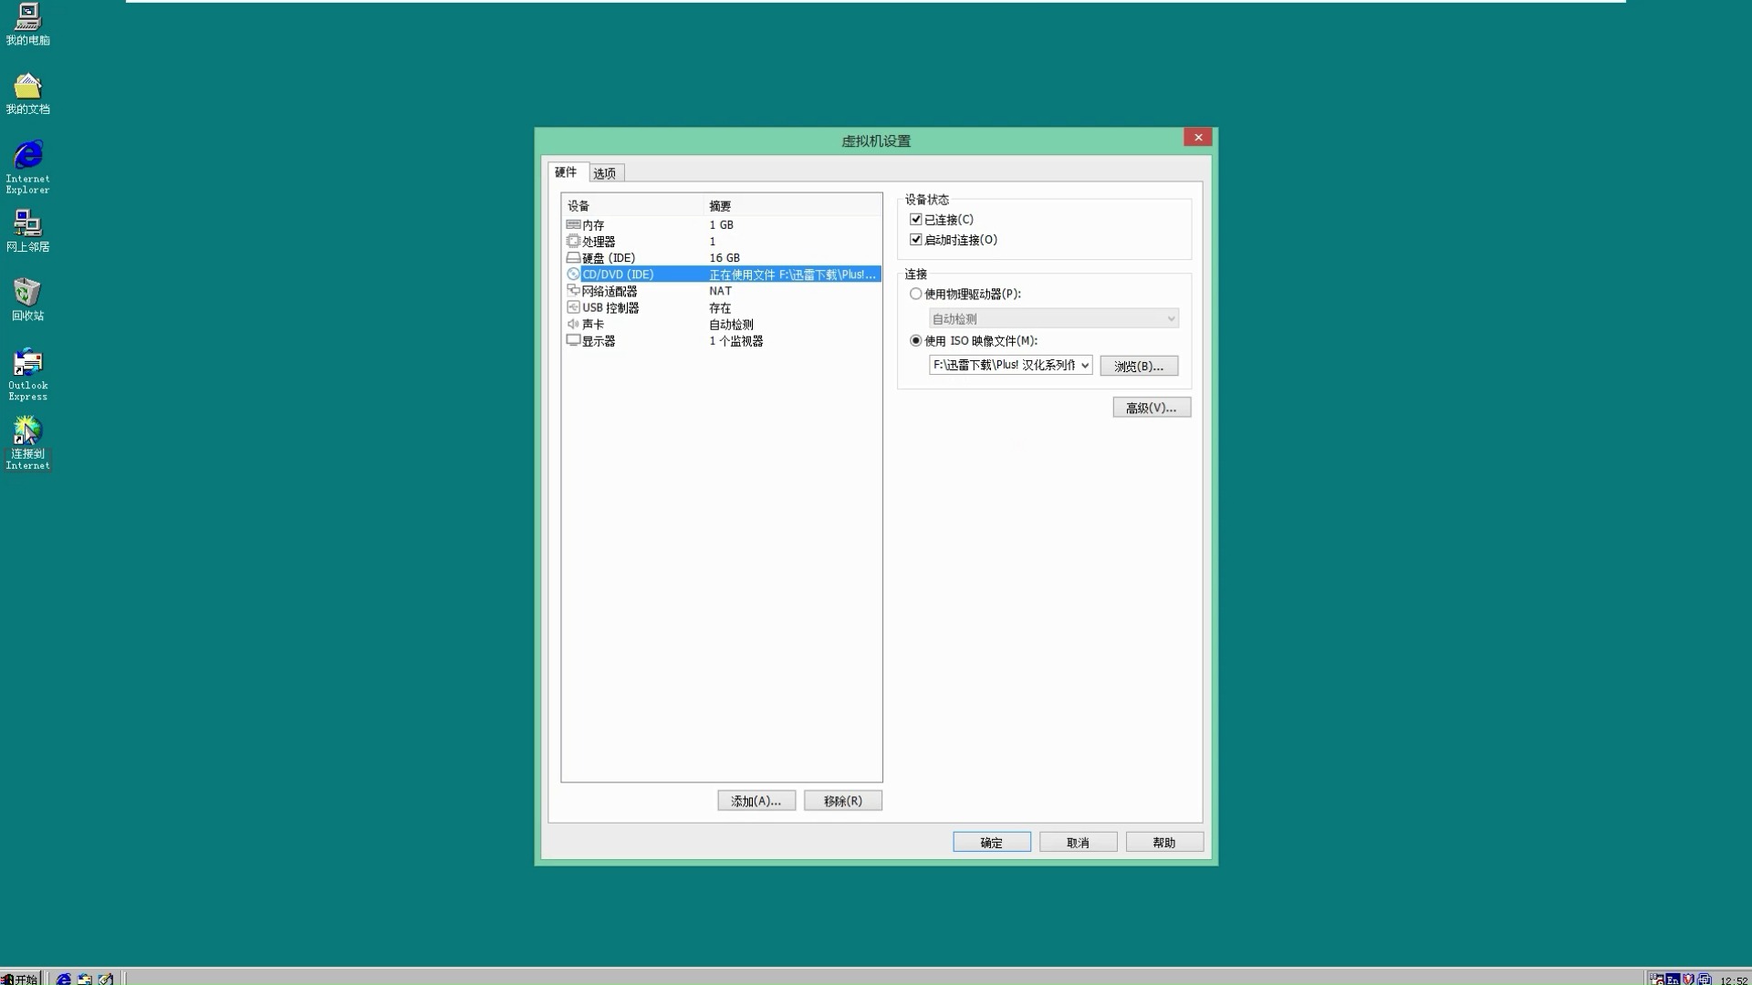Select 使用物理驱动器 radio button

(917, 294)
